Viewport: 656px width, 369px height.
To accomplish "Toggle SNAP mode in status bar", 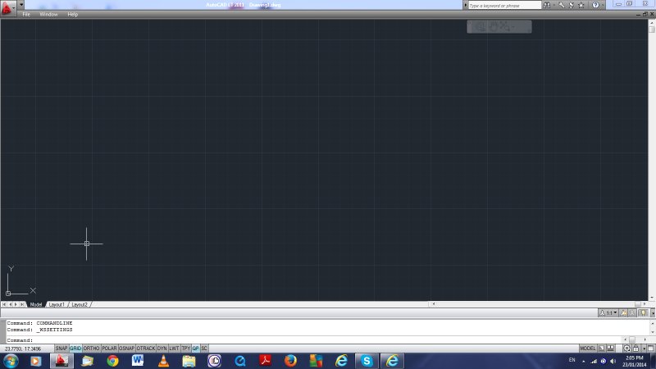I will click(61, 348).
